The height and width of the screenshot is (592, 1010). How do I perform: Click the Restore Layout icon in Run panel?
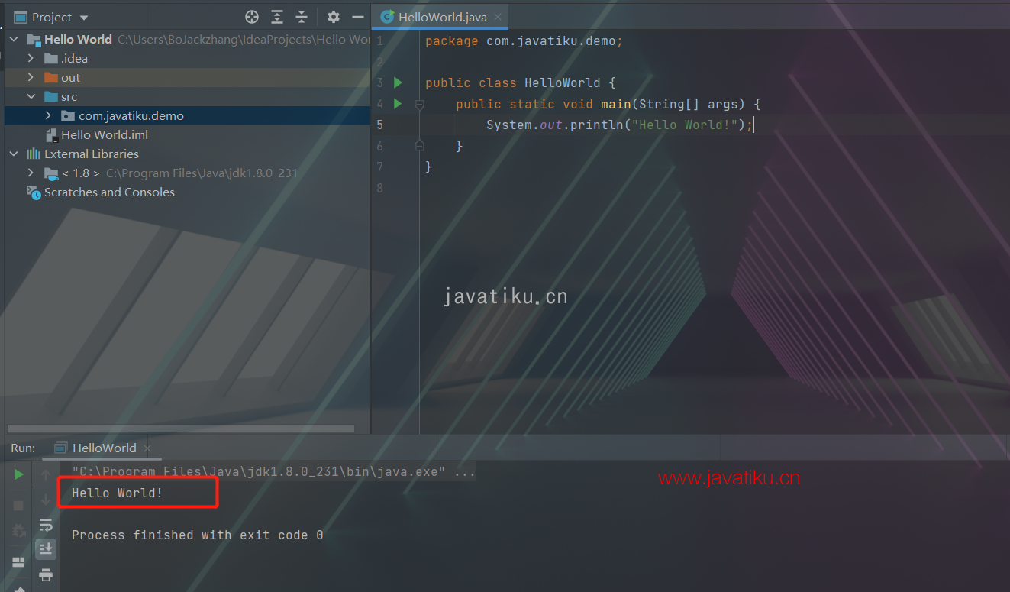18,562
